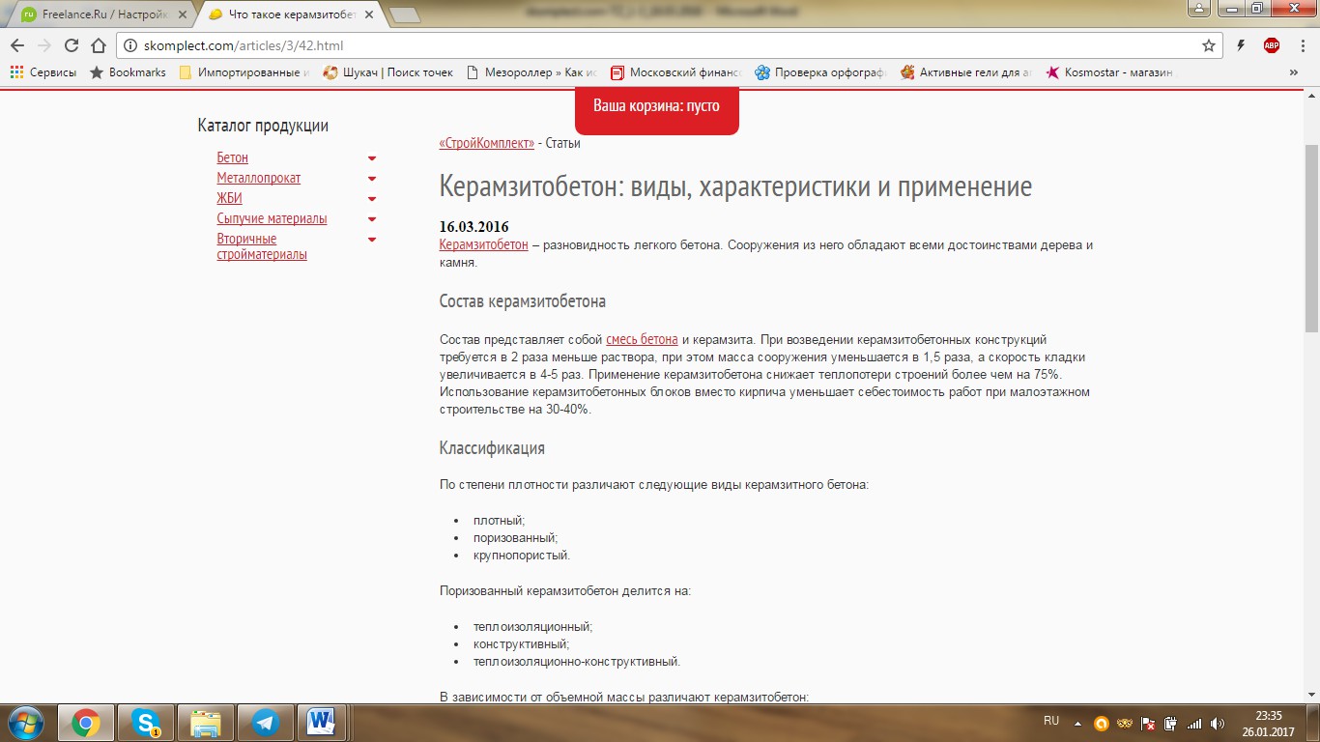Open the Мезороллер bookmark
The height and width of the screenshot is (742, 1320).
pyautogui.click(x=531, y=72)
